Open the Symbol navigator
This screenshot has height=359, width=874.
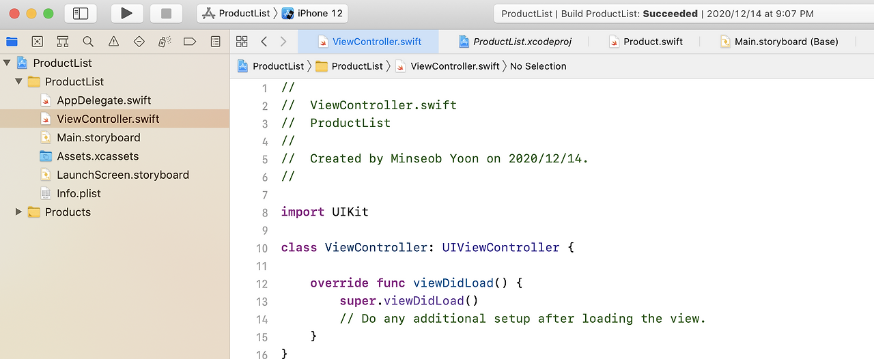click(x=63, y=42)
